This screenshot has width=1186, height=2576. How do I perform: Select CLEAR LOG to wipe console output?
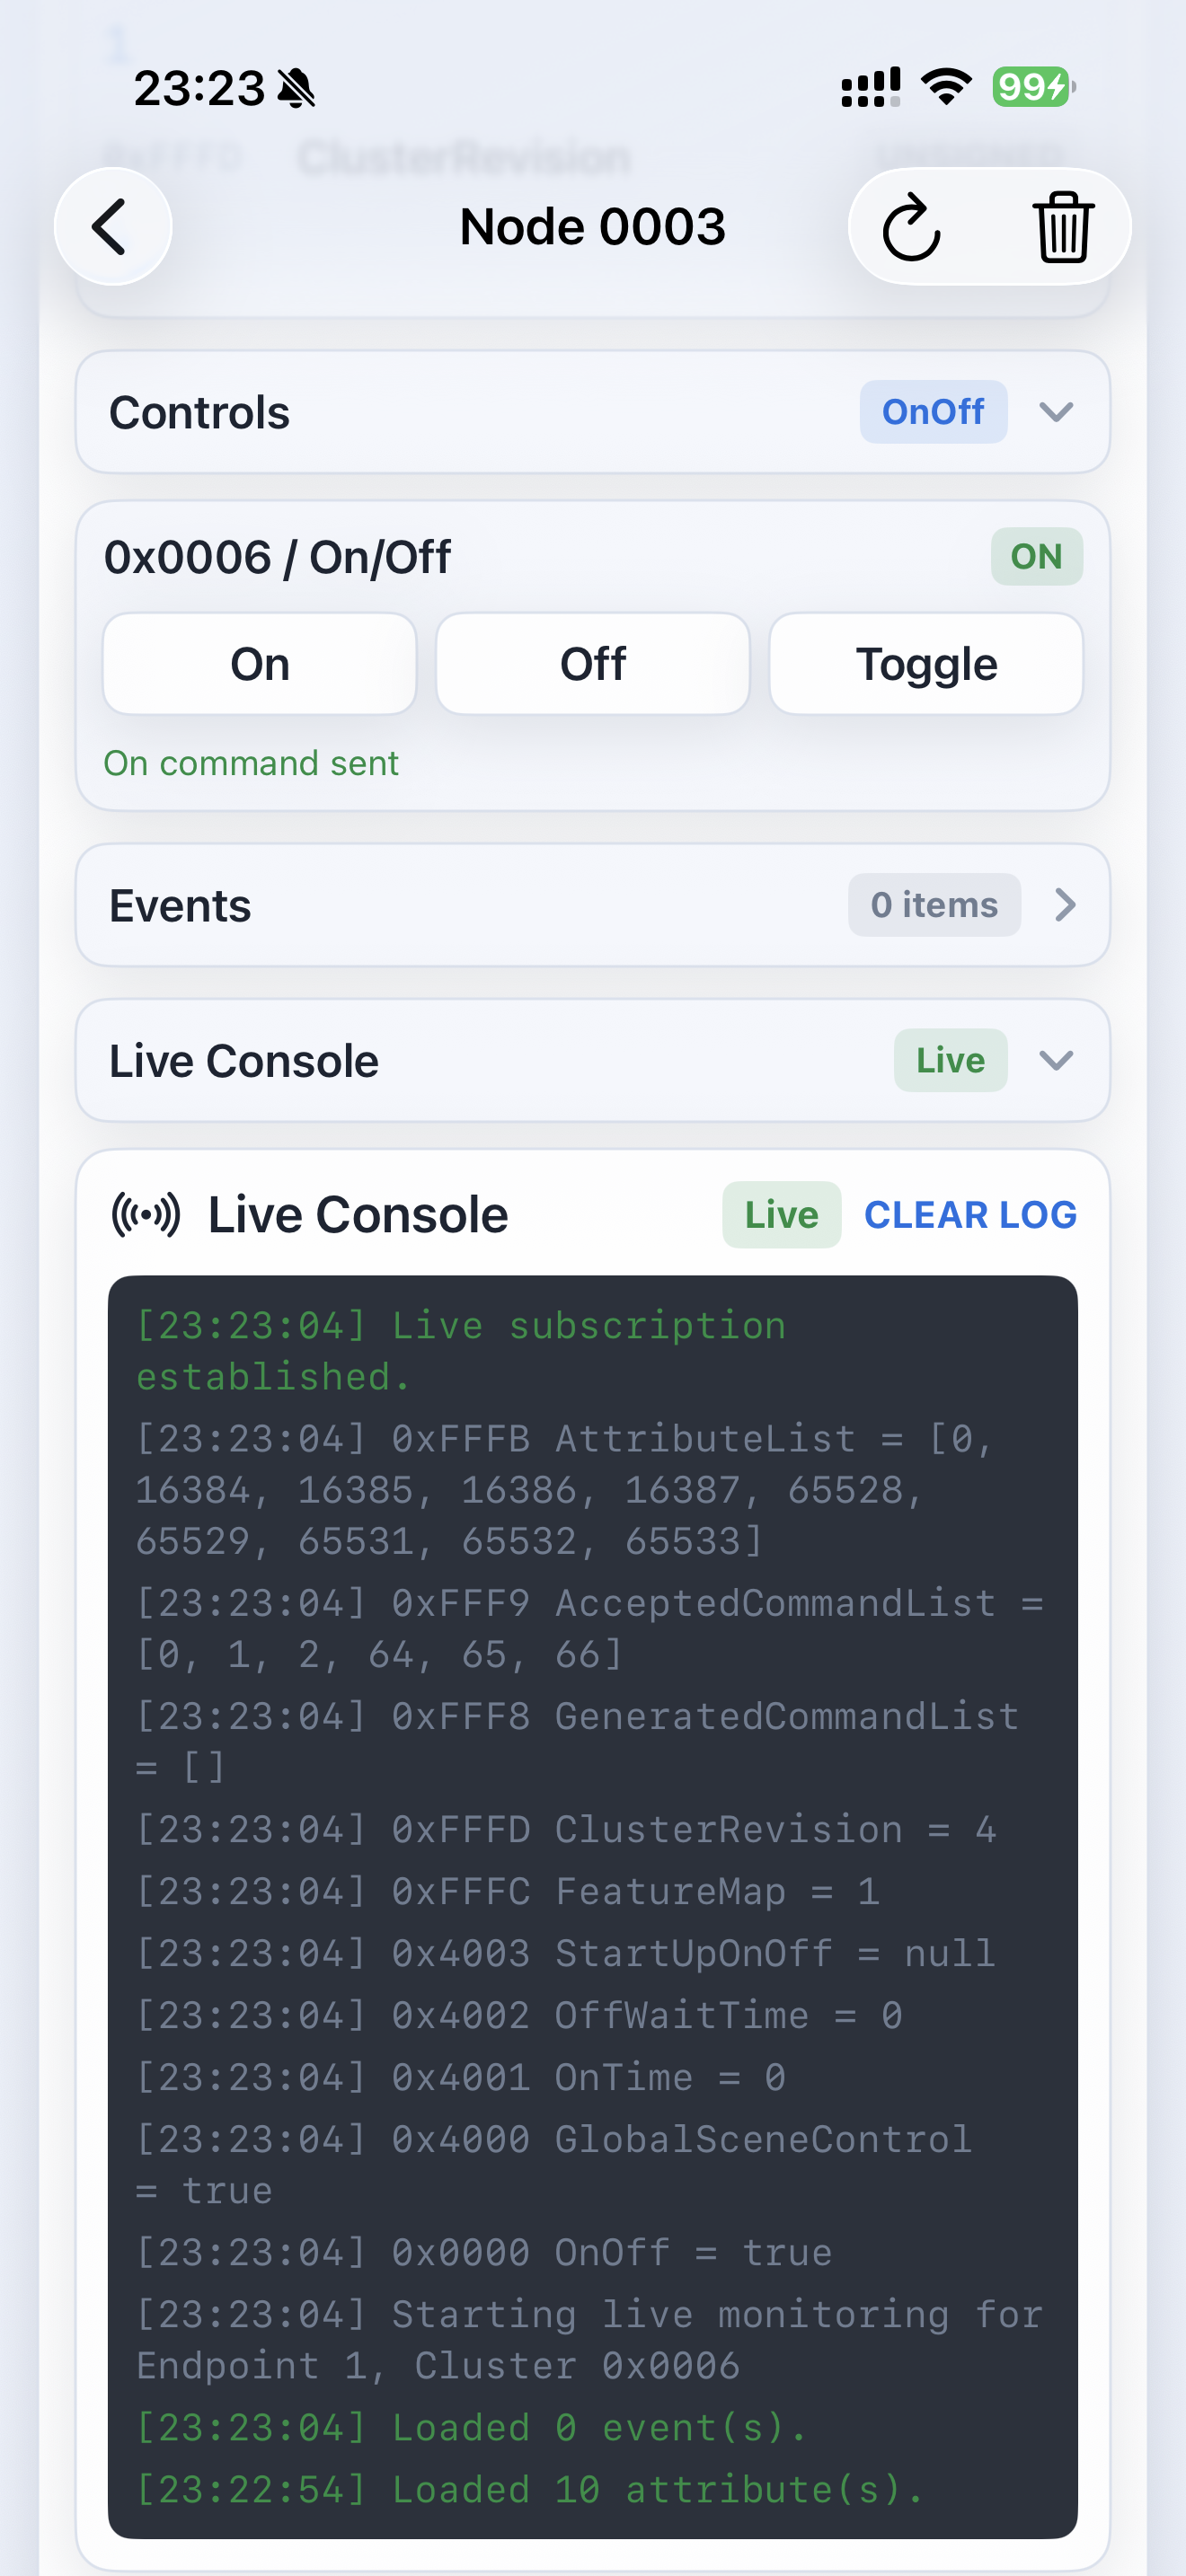(x=970, y=1213)
